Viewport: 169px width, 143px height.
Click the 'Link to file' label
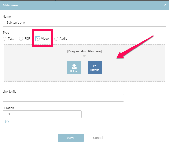pos(9,91)
